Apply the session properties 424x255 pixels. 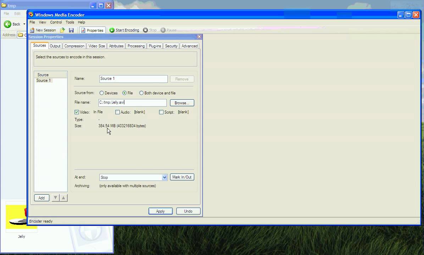click(x=160, y=211)
